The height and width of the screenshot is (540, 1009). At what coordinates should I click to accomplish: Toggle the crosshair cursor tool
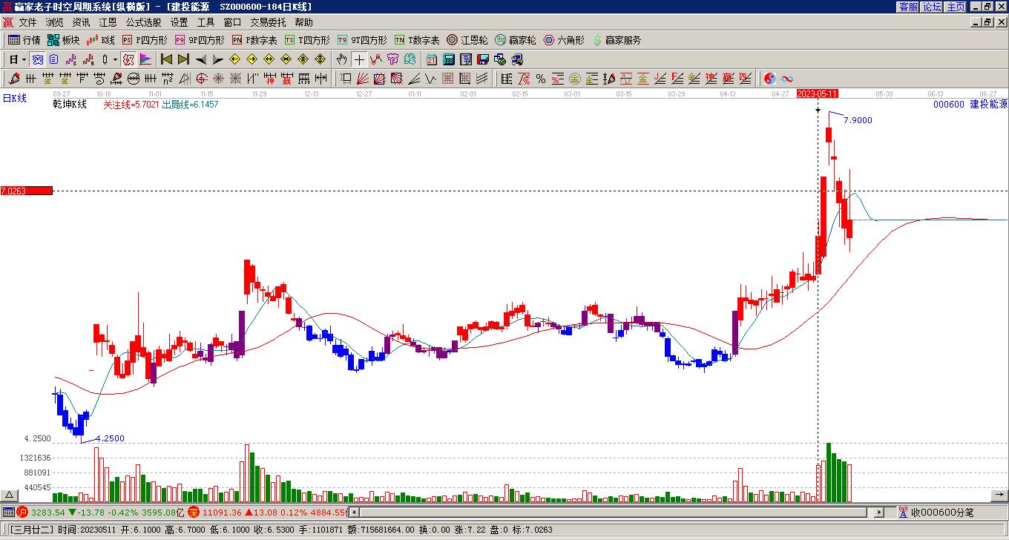(x=359, y=59)
